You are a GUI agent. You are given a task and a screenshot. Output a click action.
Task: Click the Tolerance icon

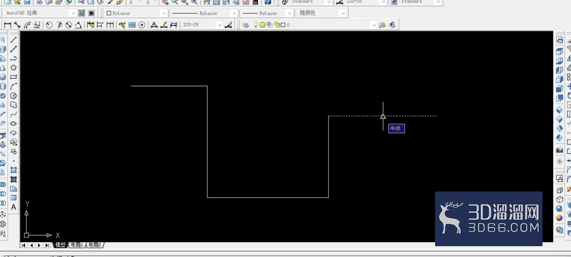click(x=132, y=25)
